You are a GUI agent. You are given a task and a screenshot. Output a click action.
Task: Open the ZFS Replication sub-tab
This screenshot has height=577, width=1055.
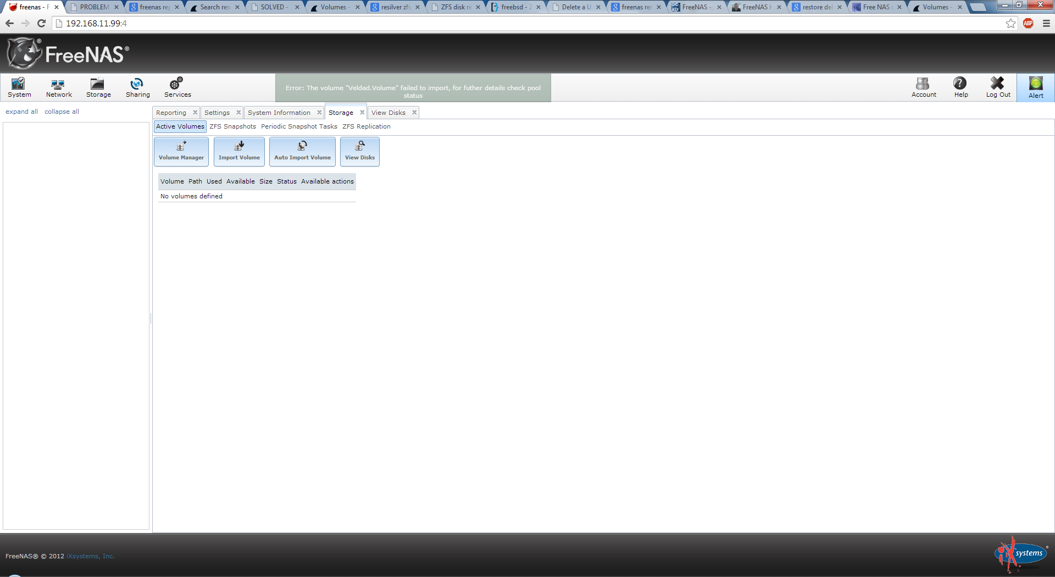click(x=367, y=126)
